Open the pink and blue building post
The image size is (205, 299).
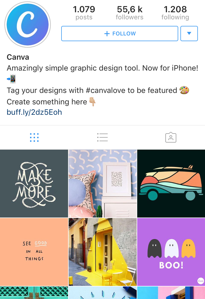pyautogui.click(x=171, y=293)
